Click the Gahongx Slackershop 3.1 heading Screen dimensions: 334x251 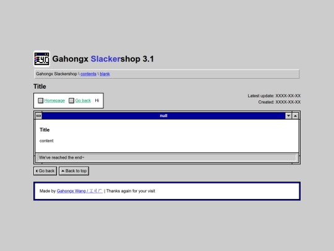click(103, 59)
